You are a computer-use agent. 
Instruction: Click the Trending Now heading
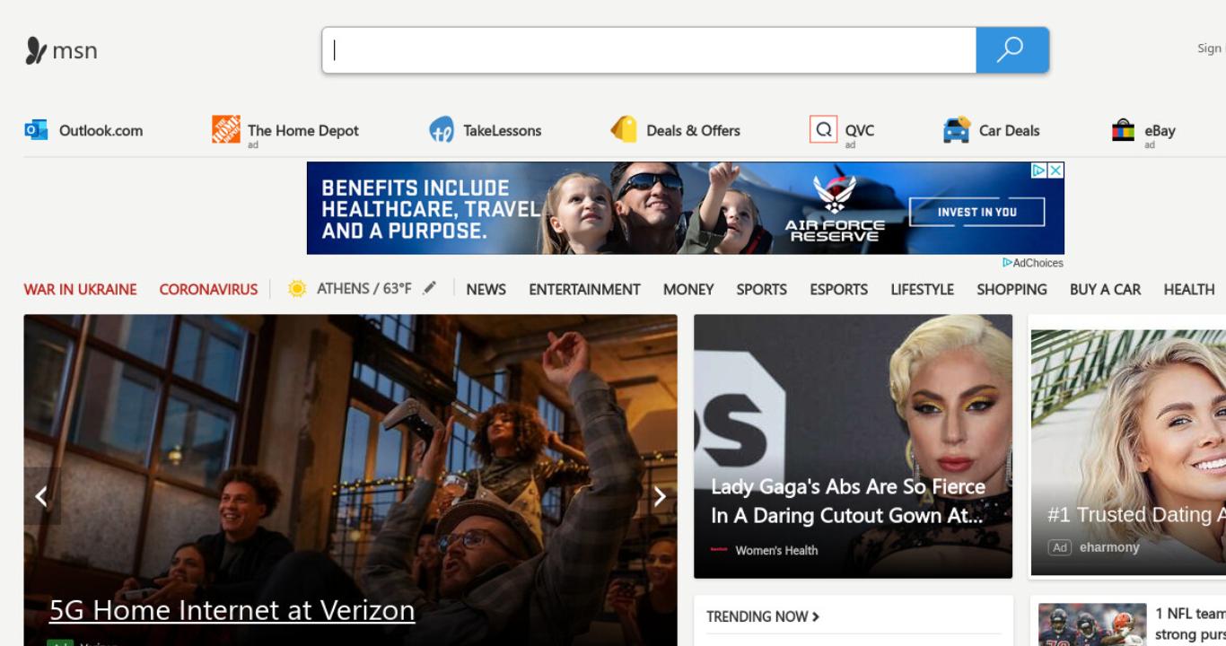coord(757,616)
